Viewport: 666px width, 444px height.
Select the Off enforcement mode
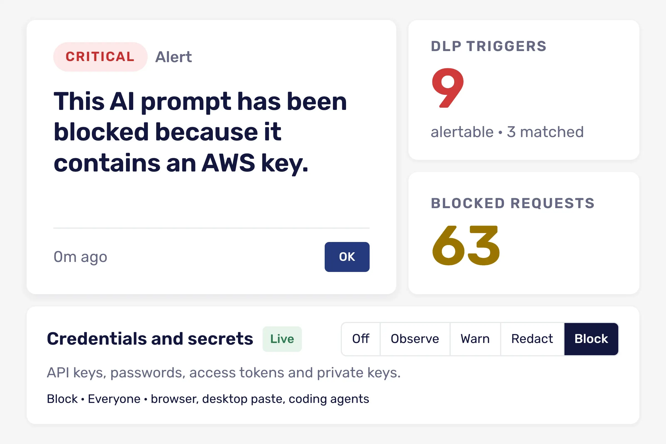point(361,339)
